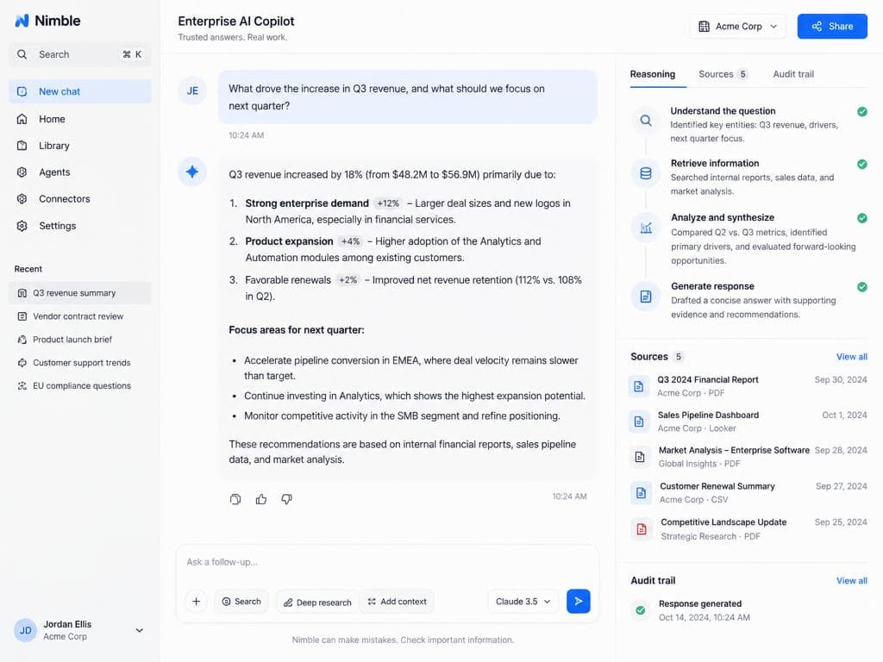Click the Market Analysis document icon
This screenshot has width=883, height=662.
click(x=640, y=457)
